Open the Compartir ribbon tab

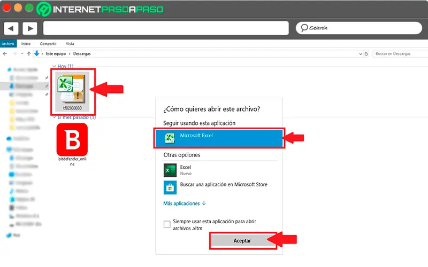pos(48,44)
